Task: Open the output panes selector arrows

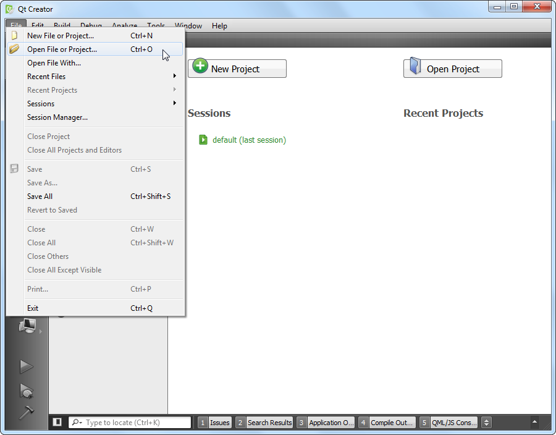Action: click(487, 422)
